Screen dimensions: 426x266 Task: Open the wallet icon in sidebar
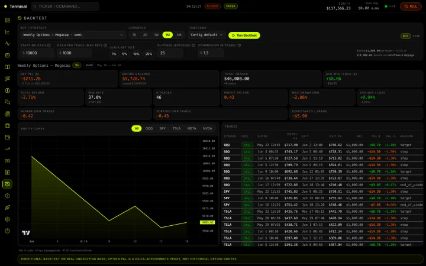click(x=7, y=137)
